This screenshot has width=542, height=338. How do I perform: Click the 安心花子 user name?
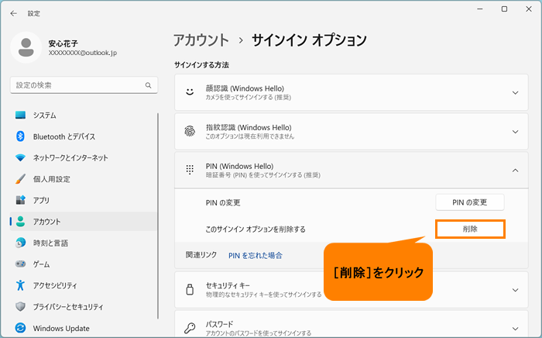coord(63,43)
